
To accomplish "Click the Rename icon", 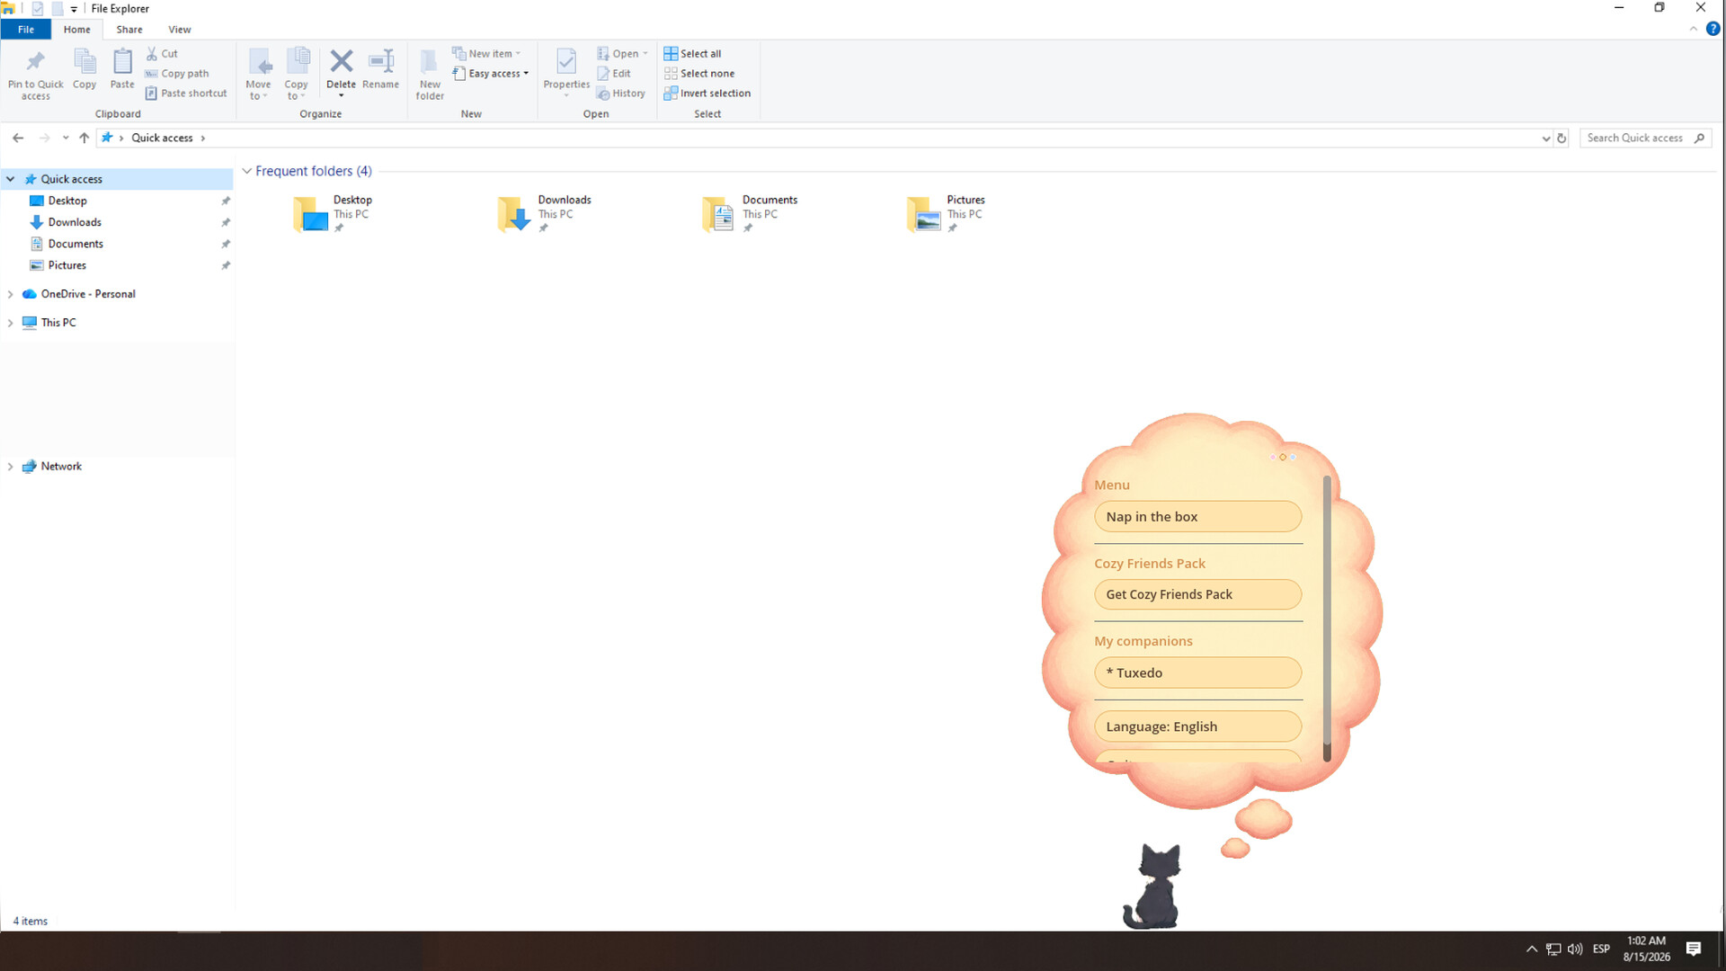I will tap(381, 61).
